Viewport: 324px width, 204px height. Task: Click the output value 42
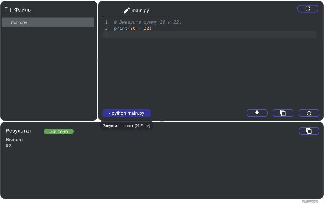click(x=8, y=146)
